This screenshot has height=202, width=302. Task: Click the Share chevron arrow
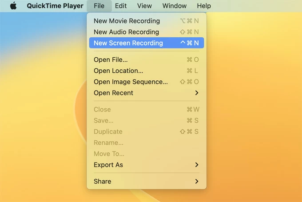(x=197, y=181)
